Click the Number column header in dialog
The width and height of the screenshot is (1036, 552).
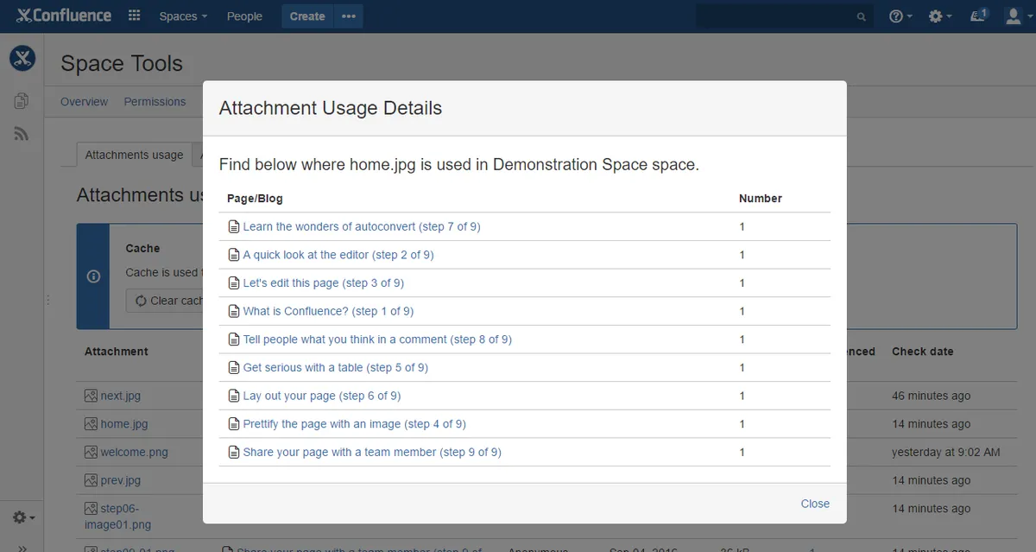[x=761, y=199]
